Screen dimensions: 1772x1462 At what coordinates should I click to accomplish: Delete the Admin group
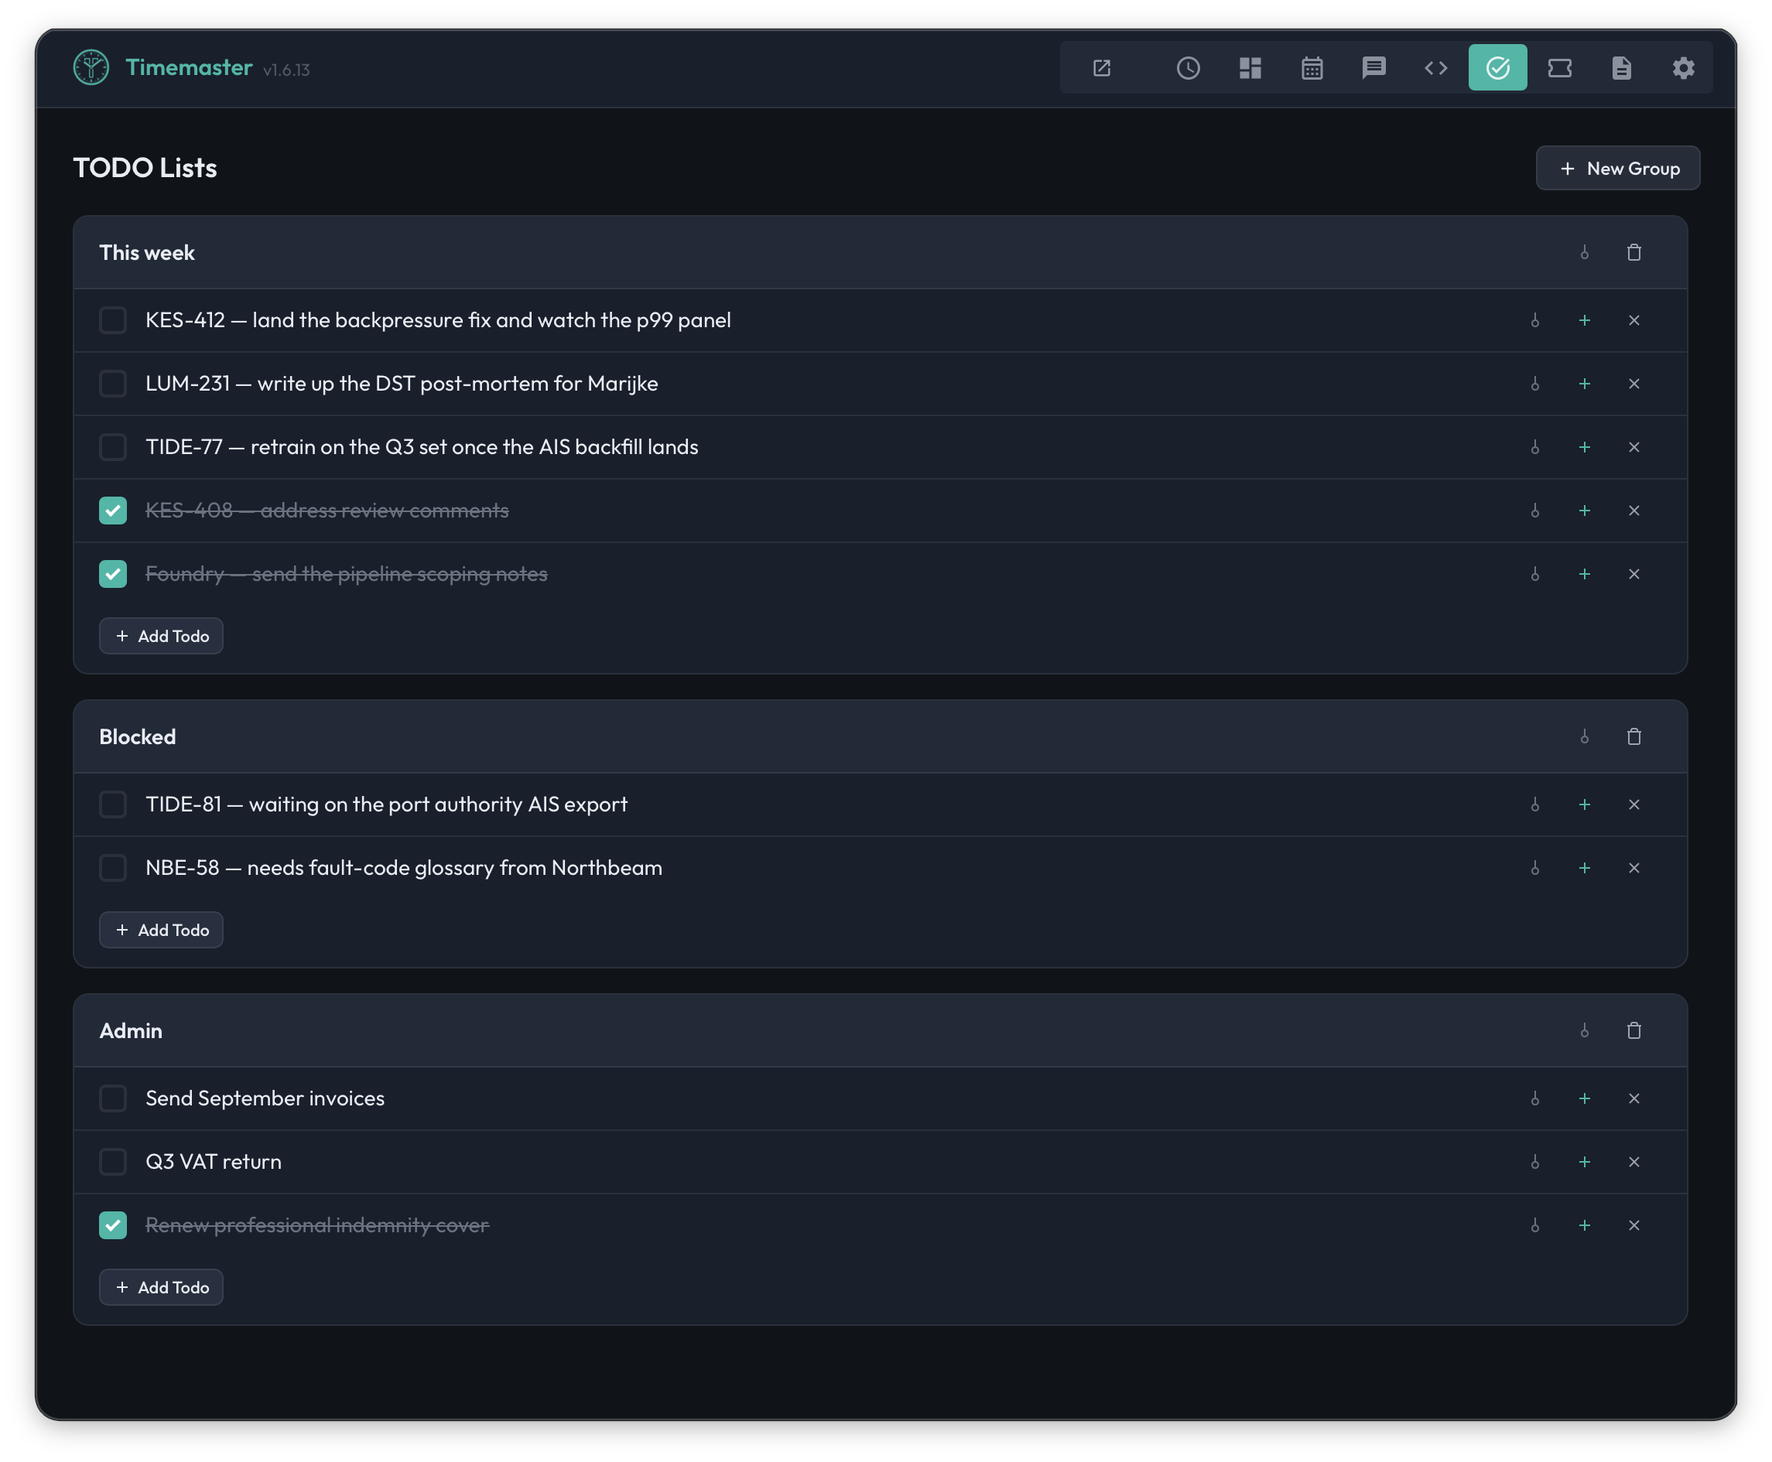1634,1031
